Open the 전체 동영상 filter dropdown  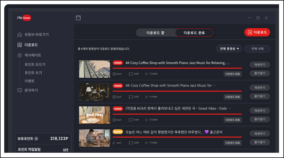(x=229, y=49)
